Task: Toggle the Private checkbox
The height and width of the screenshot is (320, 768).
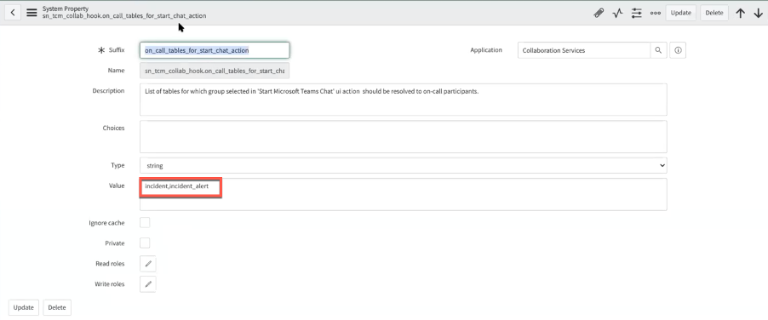Action: (x=145, y=243)
